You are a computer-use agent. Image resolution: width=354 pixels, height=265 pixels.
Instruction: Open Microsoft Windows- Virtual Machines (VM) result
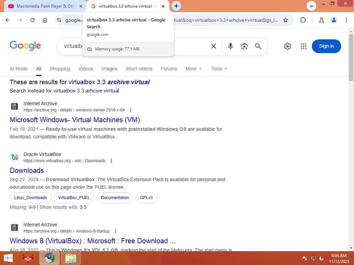coord(75,120)
